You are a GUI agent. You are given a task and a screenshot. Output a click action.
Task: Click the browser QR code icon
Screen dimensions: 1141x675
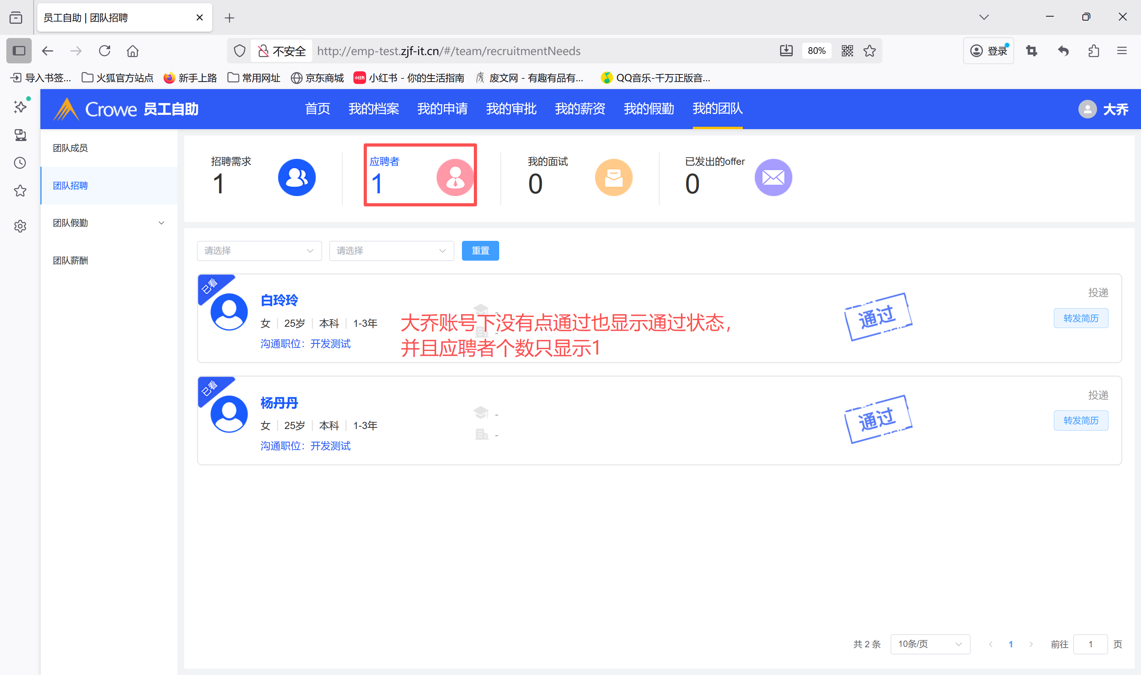[x=847, y=51]
